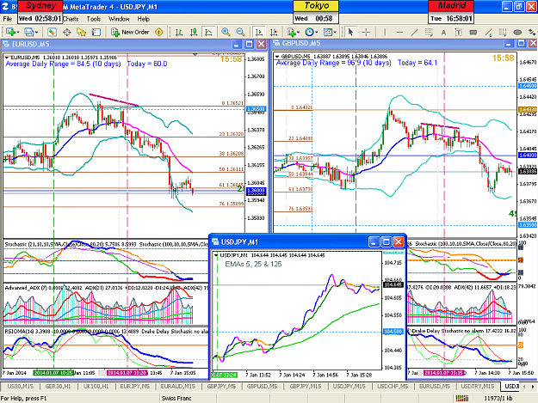The image size is (538, 403).
Task: Click the triangle beside EURUSD,M5 chart label
Action: (x=7, y=58)
